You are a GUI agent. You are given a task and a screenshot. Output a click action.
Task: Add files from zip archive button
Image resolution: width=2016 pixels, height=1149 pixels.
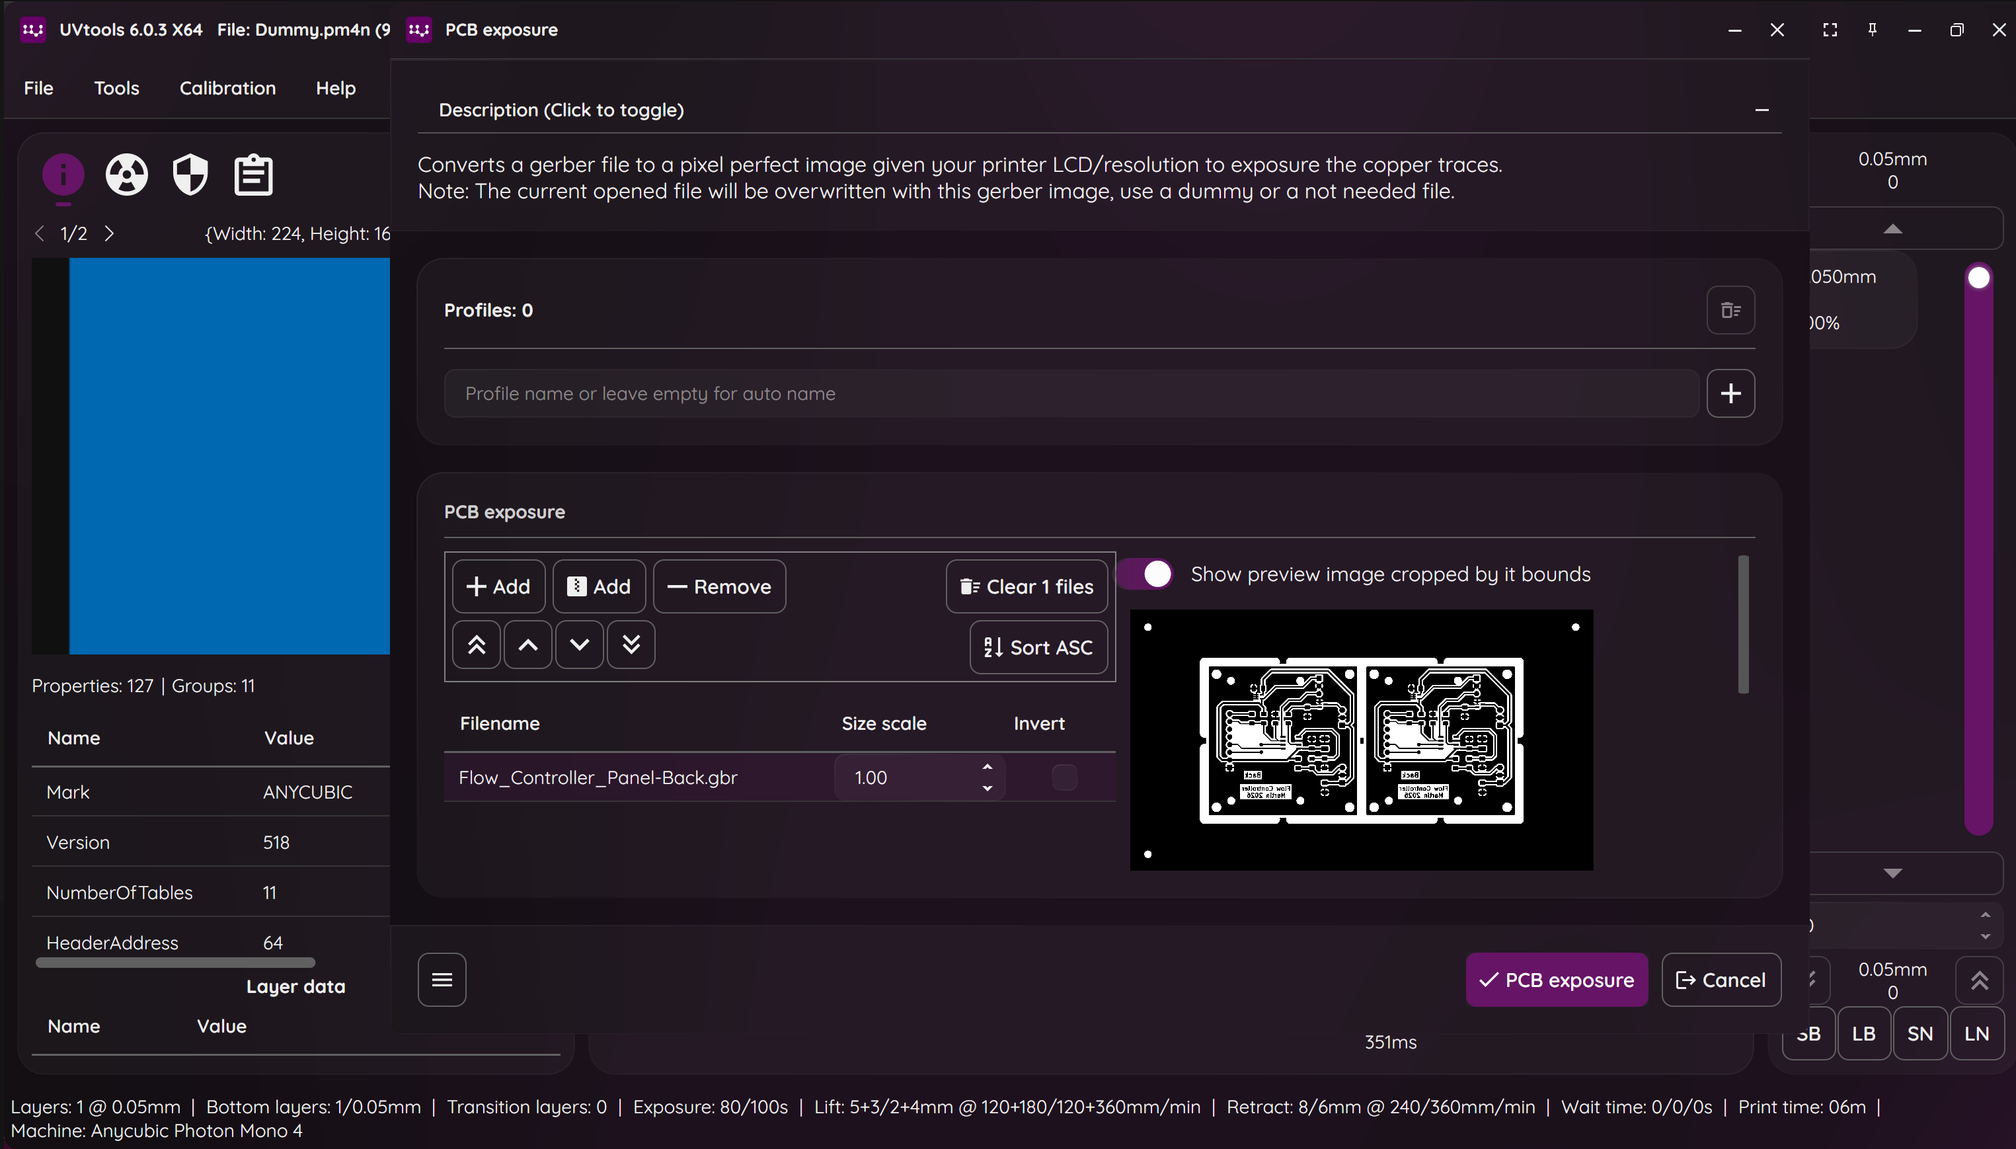tap(599, 586)
